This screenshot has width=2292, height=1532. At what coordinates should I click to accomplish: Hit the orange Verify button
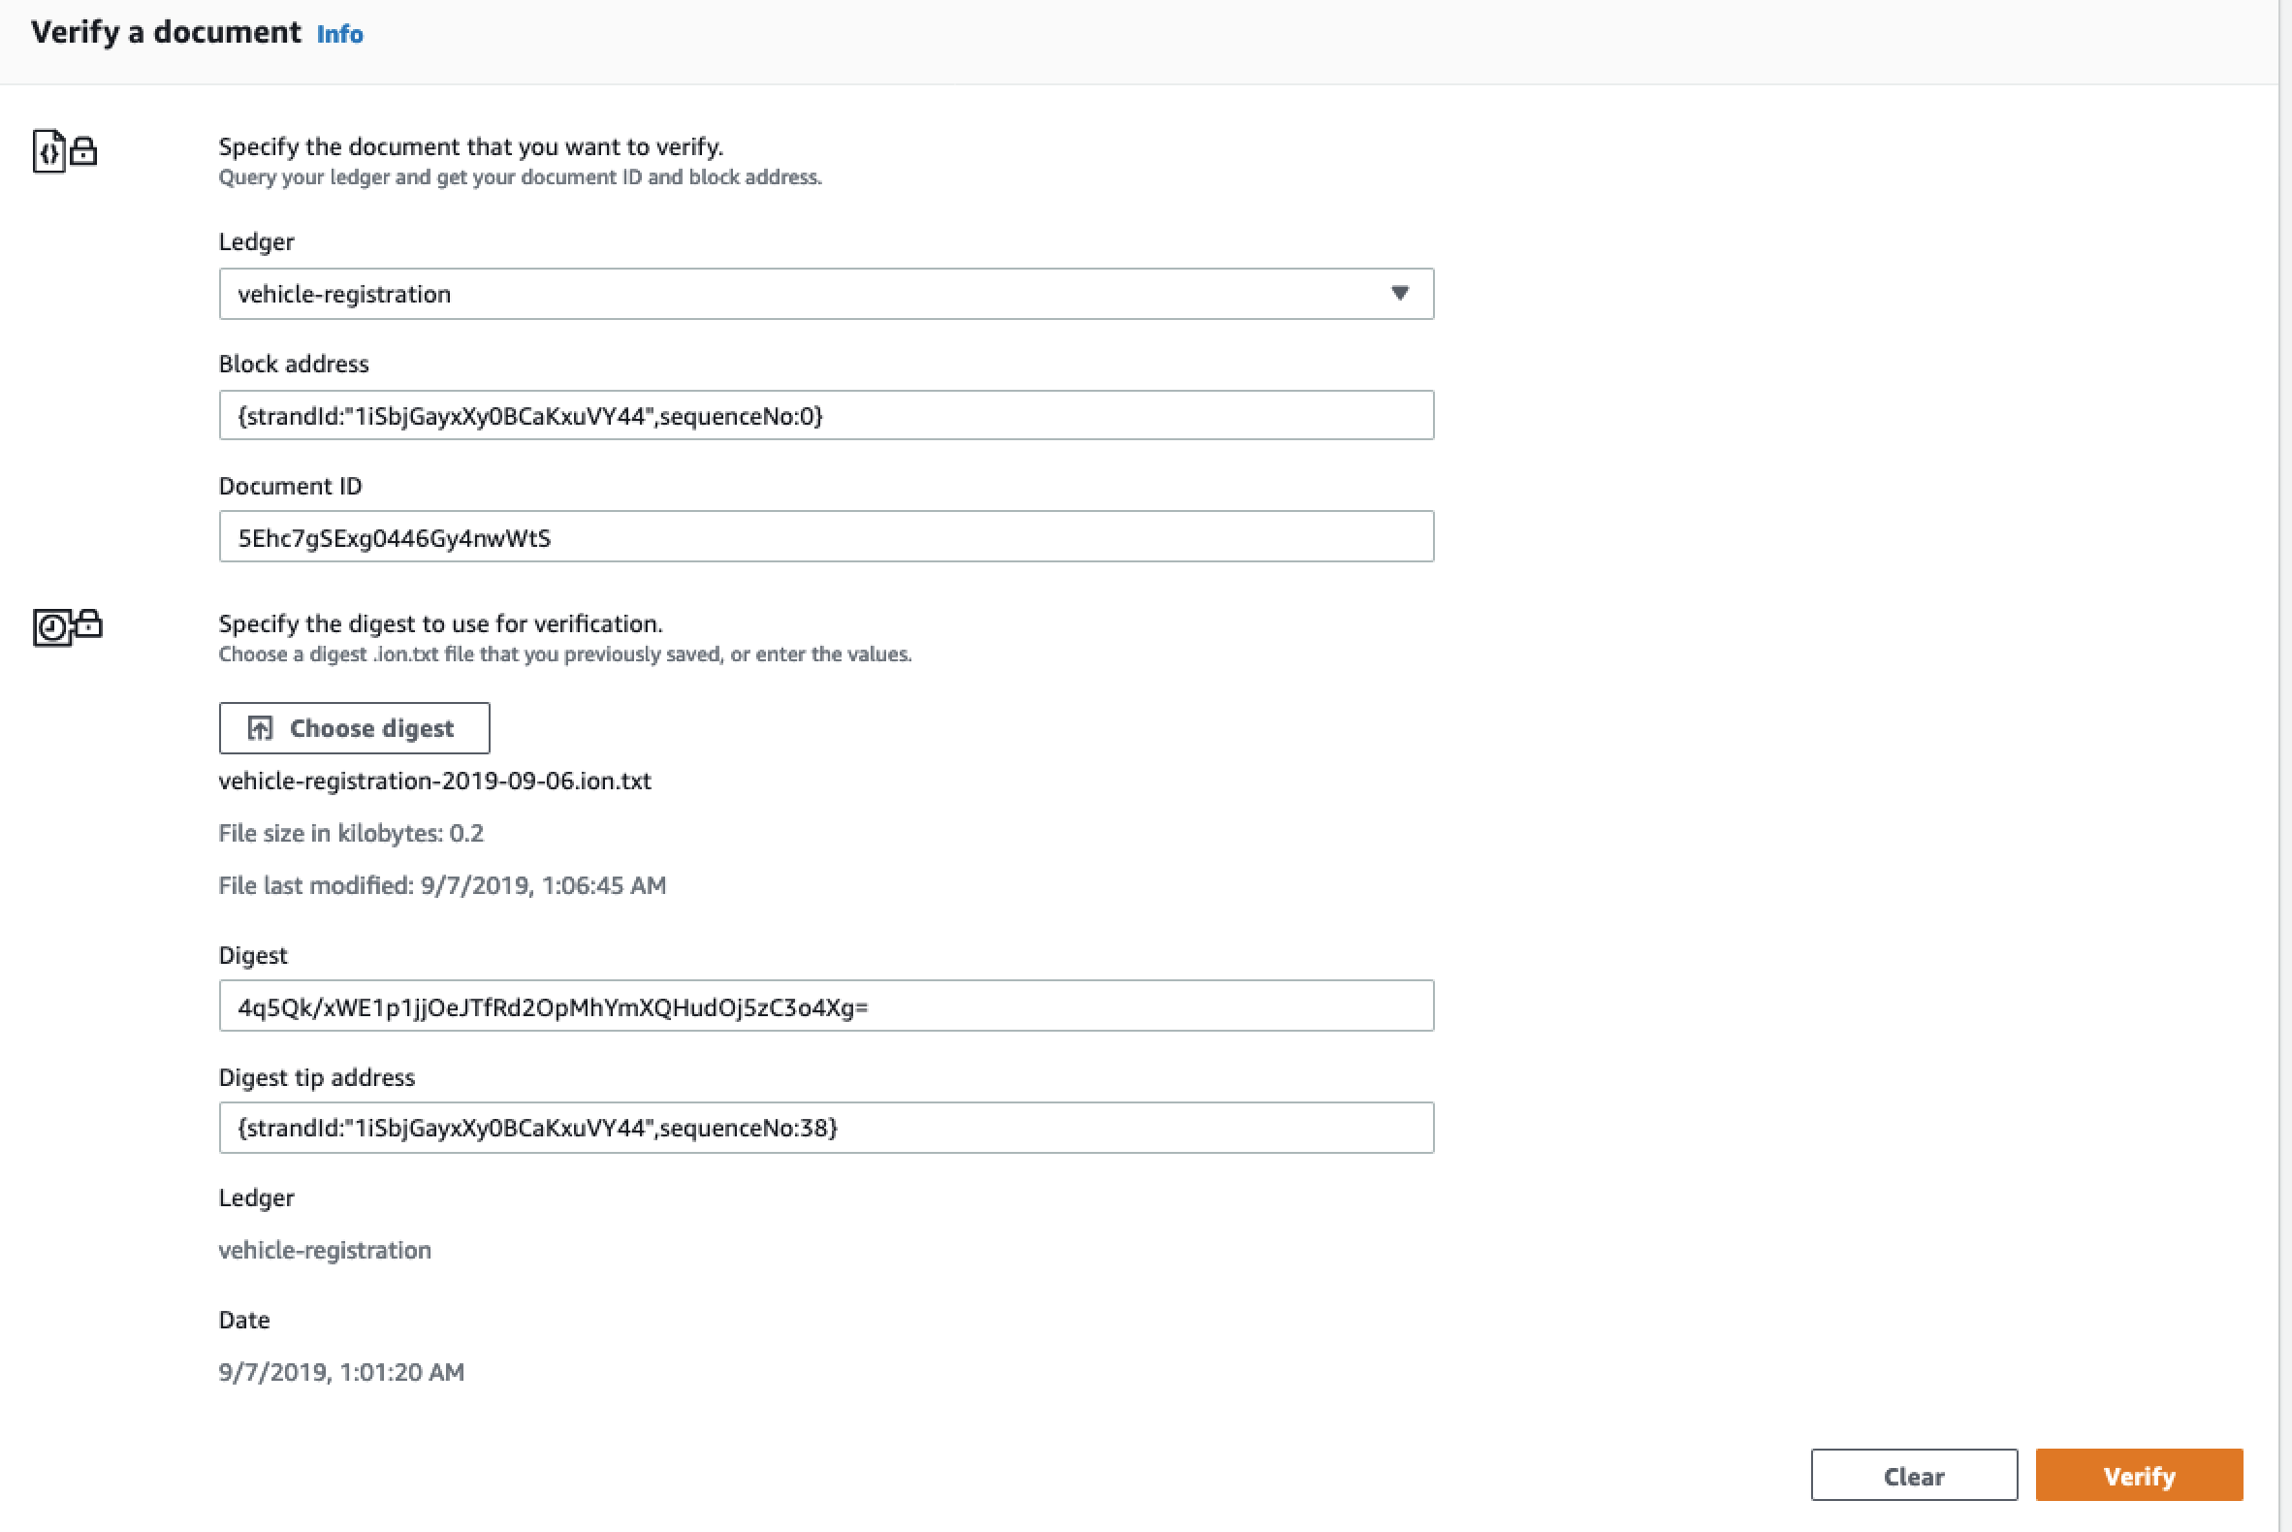click(x=2138, y=1476)
